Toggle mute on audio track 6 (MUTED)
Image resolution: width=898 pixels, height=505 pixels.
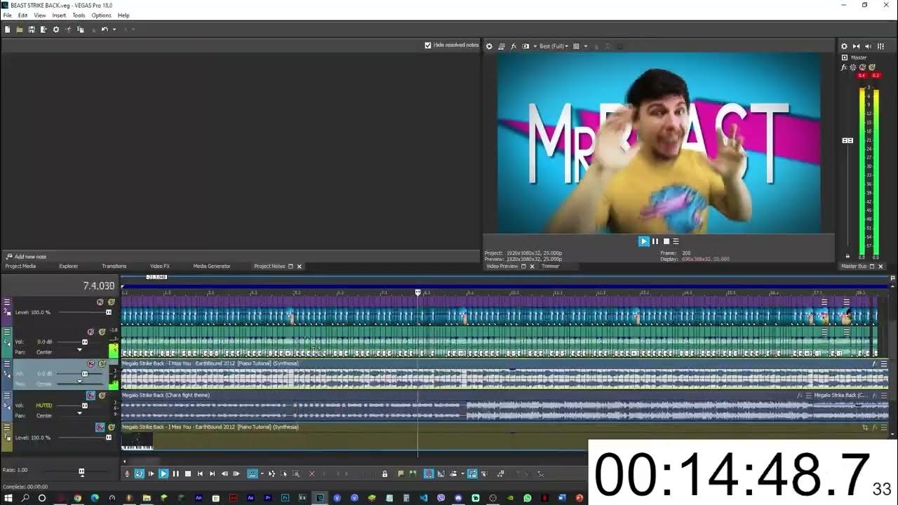click(91, 395)
